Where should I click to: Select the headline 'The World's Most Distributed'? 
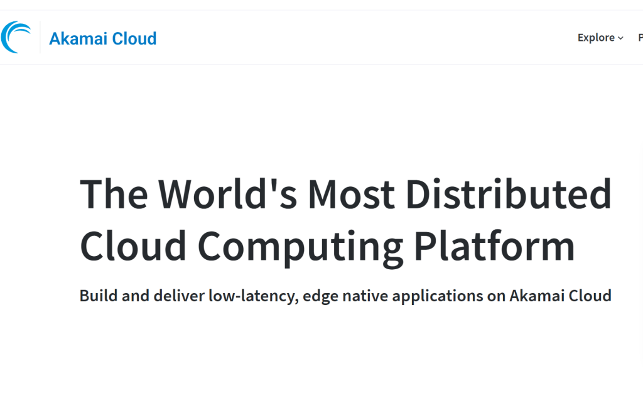pos(346,193)
